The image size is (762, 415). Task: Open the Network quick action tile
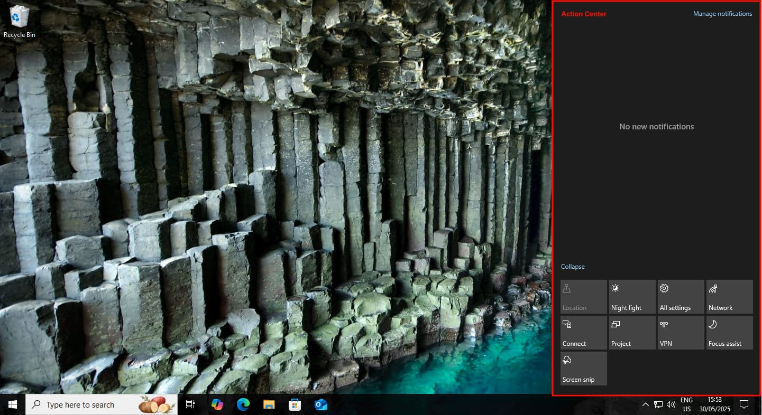(730, 297)
